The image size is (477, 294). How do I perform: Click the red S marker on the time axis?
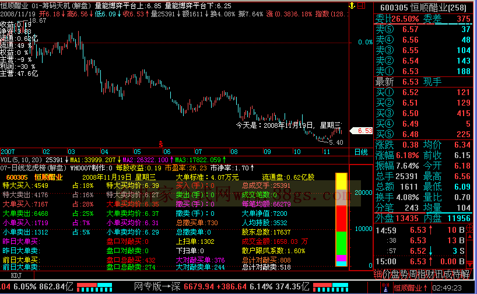(161, 144)
